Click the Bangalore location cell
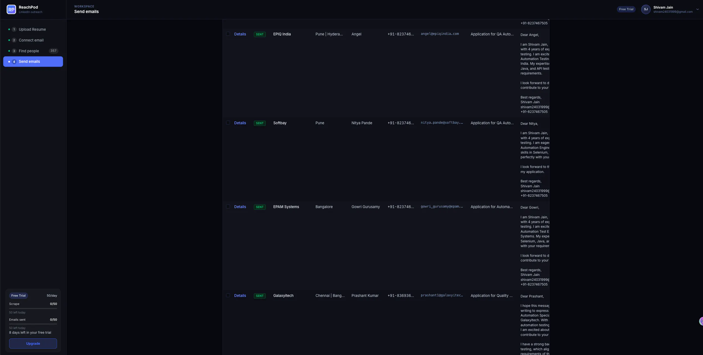 coord(324,207)
